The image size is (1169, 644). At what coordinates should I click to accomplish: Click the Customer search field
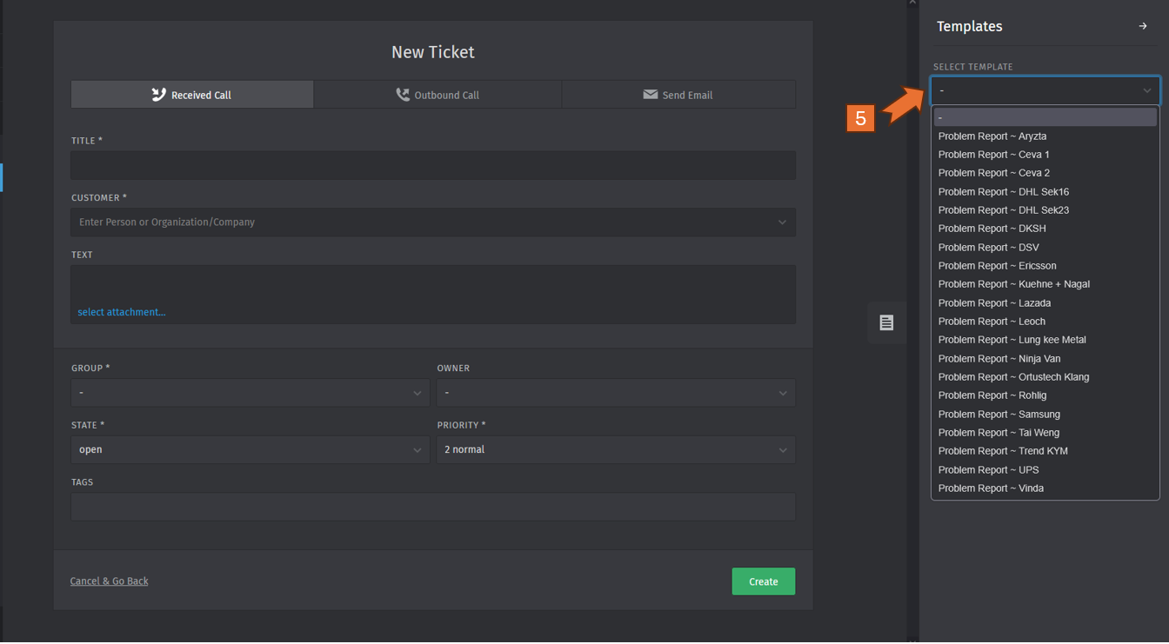coord(426,222)
